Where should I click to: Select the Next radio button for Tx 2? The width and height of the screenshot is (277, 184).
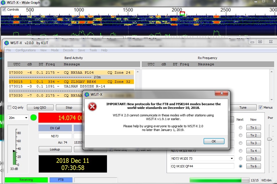click(x=240, y=135)
